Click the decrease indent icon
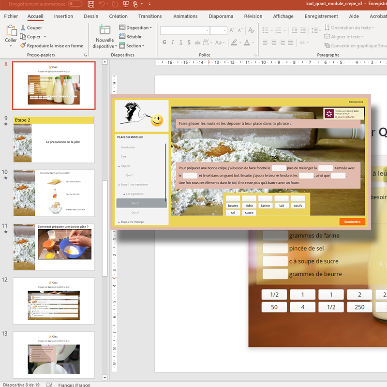The image size is (387, 387). coord(295,30)
